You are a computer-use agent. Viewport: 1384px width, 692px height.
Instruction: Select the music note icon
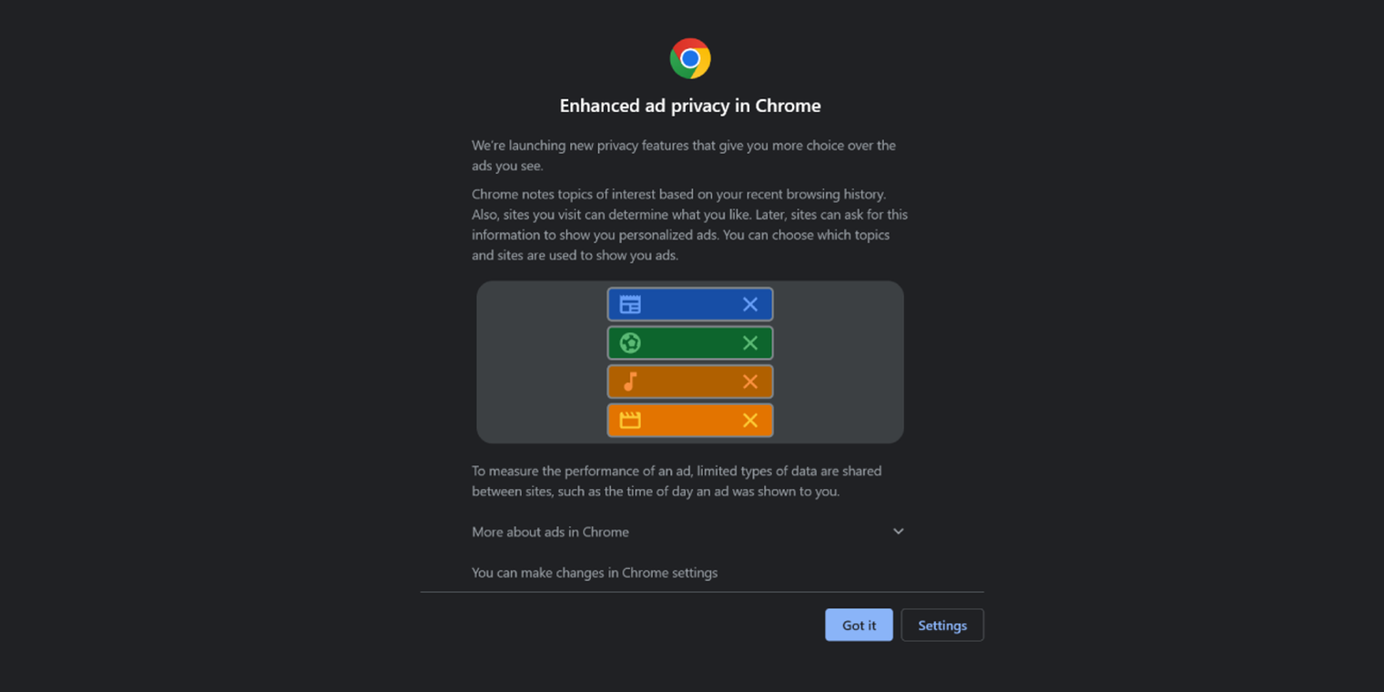tap(629, 381)
